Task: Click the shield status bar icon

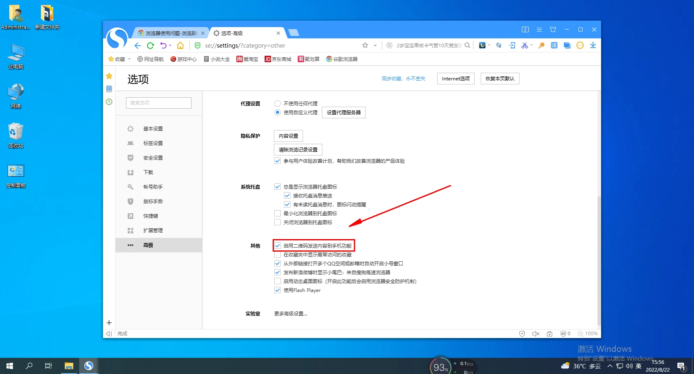Action: coord(522,334)
